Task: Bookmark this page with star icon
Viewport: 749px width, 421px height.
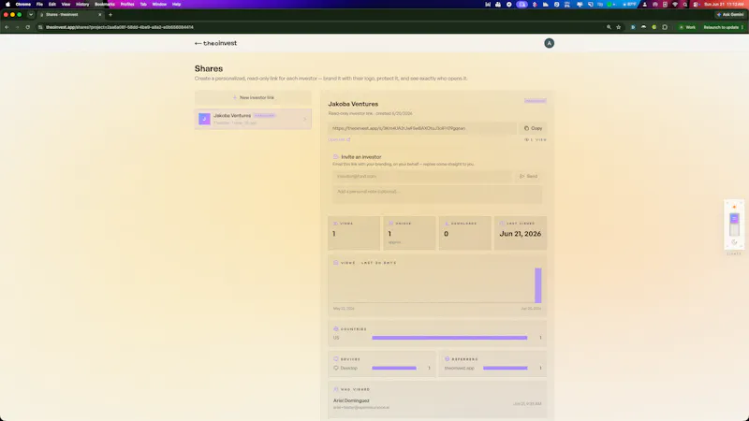Action: pos(619,27)
